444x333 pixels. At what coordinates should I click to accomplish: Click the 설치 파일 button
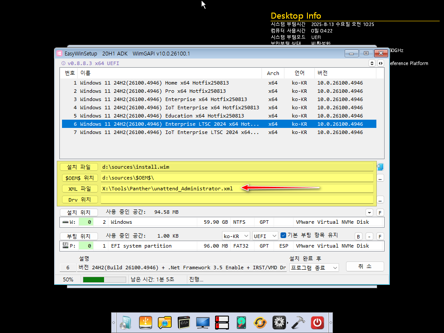pyautogui.click(x=79, y=167)
